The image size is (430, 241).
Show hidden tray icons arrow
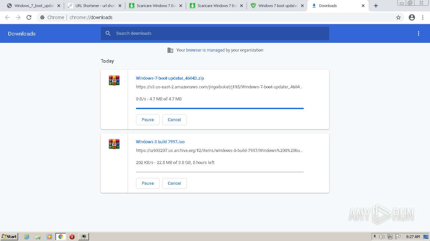[375, 237]
